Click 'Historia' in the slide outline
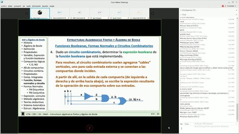The height and width of the screenshot is (134, 239). pyautogui.click(x=28, y=43)
